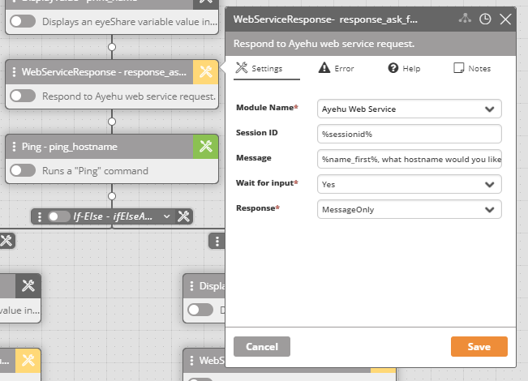This screenshot has height=381, width=528.
Task: Open workflow hierarchy icon in panel header
Action: tap(465, 19)
